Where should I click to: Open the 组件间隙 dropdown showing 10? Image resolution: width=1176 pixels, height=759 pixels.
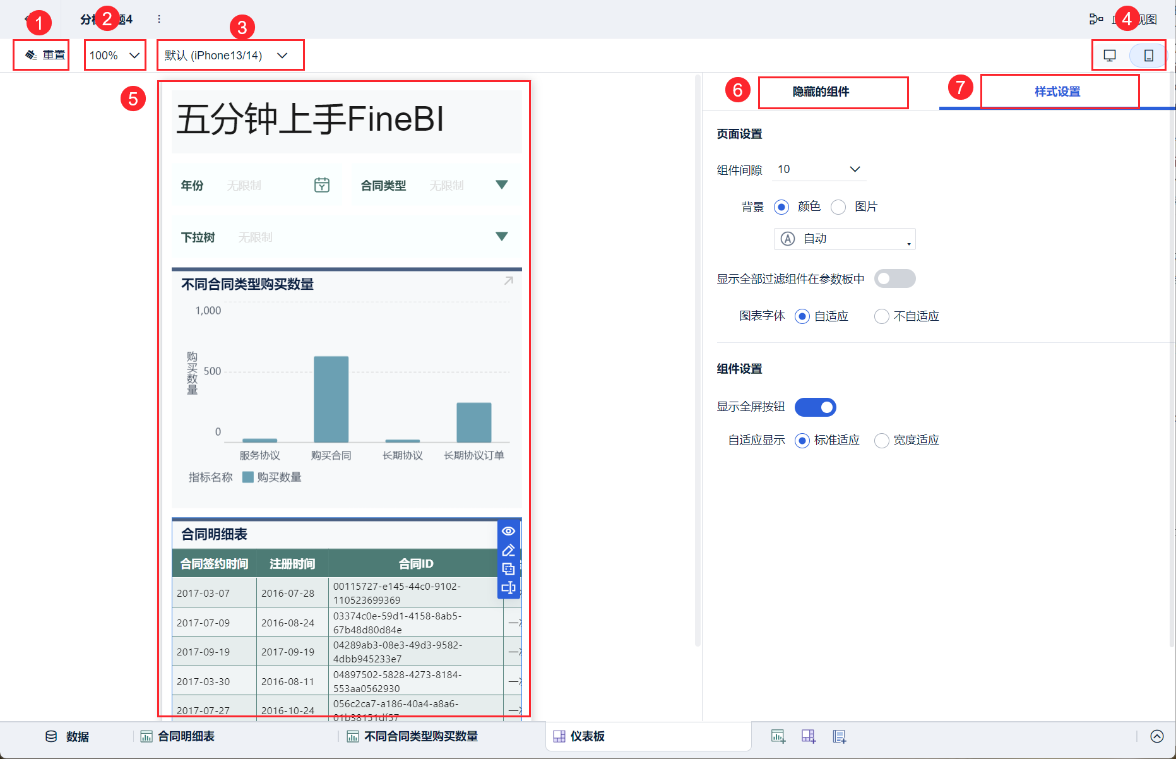[x=819, y=169]
